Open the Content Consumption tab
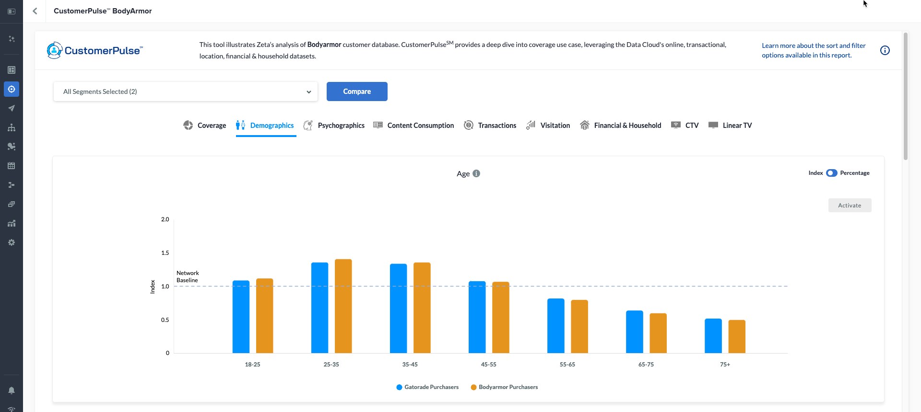This screenshot has width=921, height=412. coord(413,126)
